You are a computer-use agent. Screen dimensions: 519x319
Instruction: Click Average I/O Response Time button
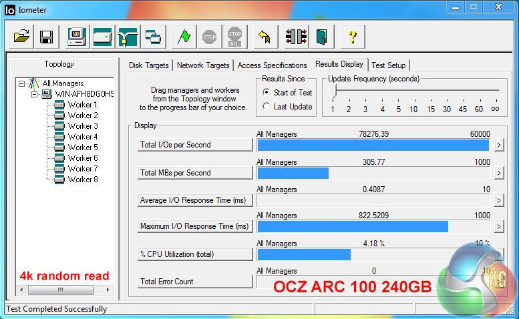pyautogui.click(x=195, y=200)
